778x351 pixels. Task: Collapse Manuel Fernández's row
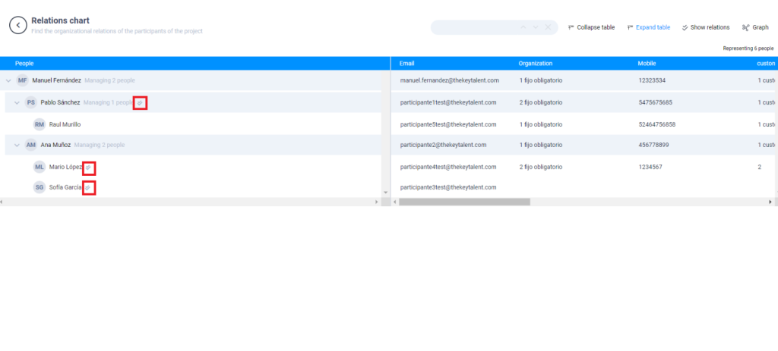click(x=8, y=81)
